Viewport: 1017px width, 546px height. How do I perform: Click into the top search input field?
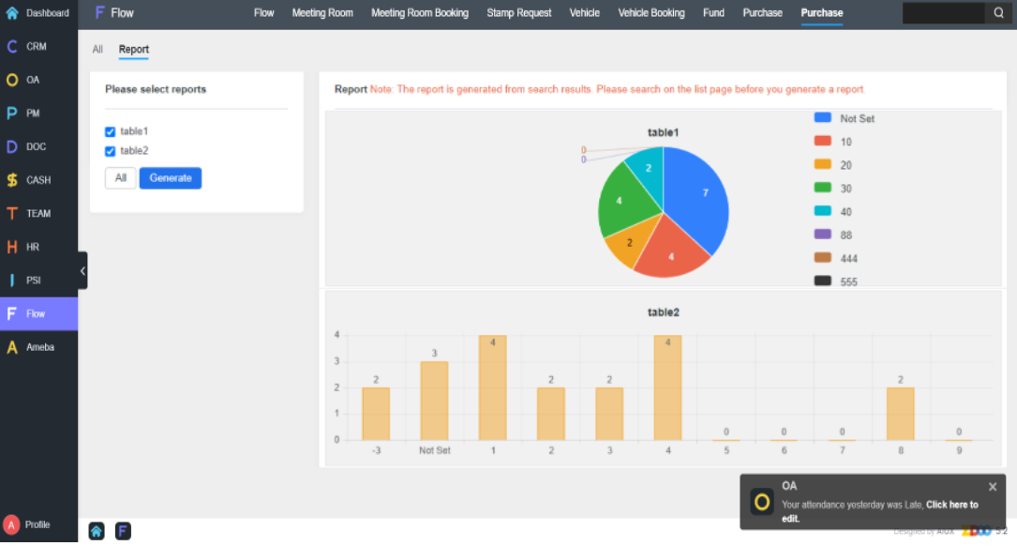[943, 13]
